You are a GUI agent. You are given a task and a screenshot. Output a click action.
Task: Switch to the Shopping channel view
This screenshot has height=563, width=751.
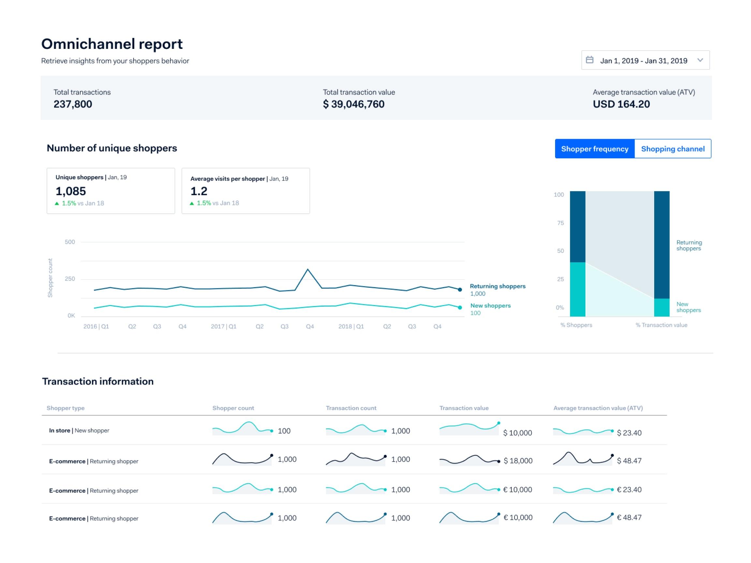click(x=672, y=149)
